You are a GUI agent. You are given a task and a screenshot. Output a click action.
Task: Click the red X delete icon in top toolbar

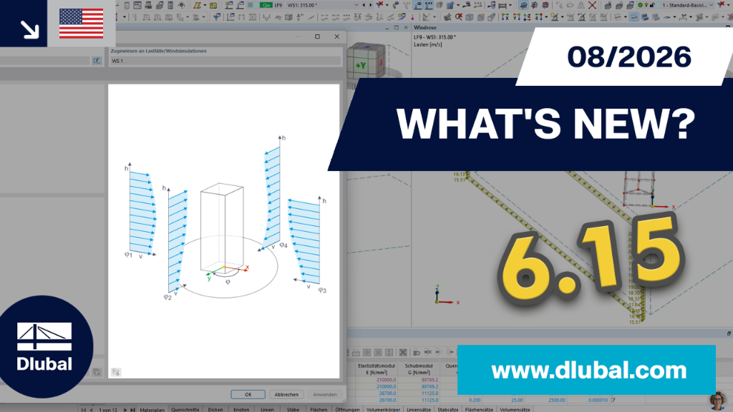(x=592, y=5)
